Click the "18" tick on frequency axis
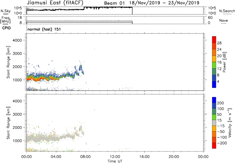 pyautogui.click(x=20, y=18)
